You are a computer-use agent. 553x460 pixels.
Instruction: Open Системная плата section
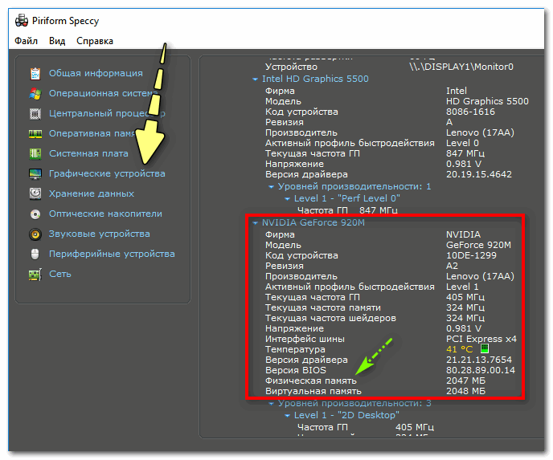(88, 153)
